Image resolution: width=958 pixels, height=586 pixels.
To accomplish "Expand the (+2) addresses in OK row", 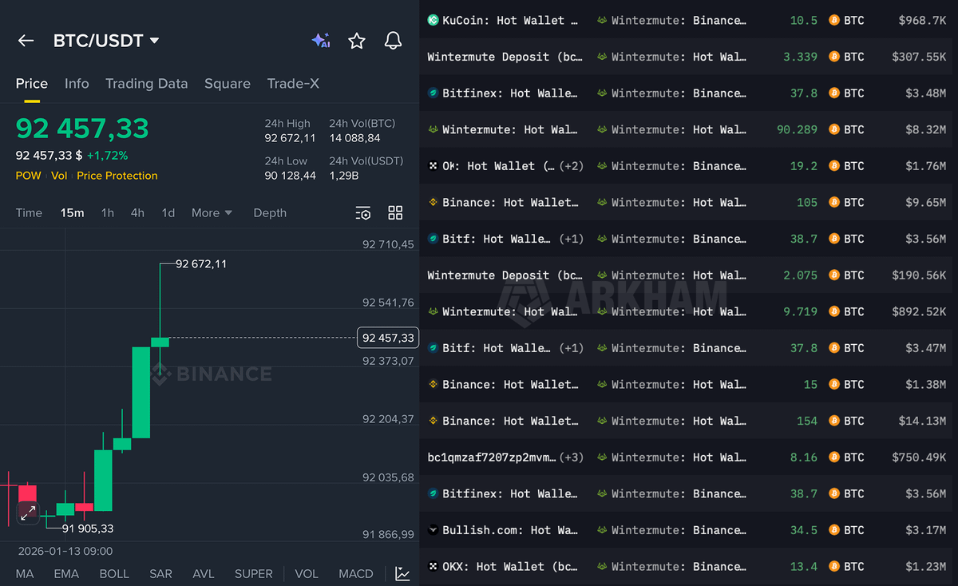I will click(572, 166).
